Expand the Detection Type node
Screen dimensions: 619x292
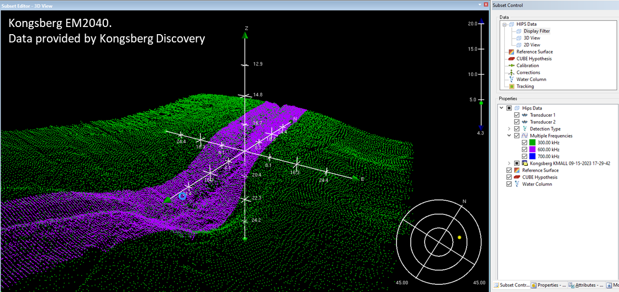[509, 129]
